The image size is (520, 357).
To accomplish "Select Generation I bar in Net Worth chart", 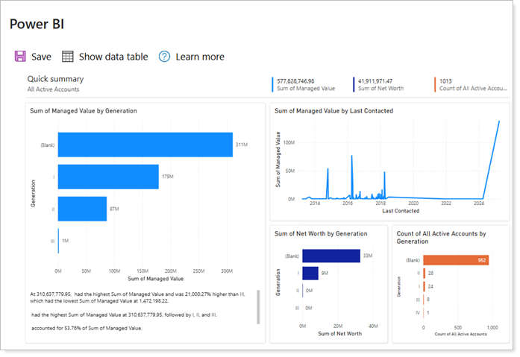I will point(310,273).
